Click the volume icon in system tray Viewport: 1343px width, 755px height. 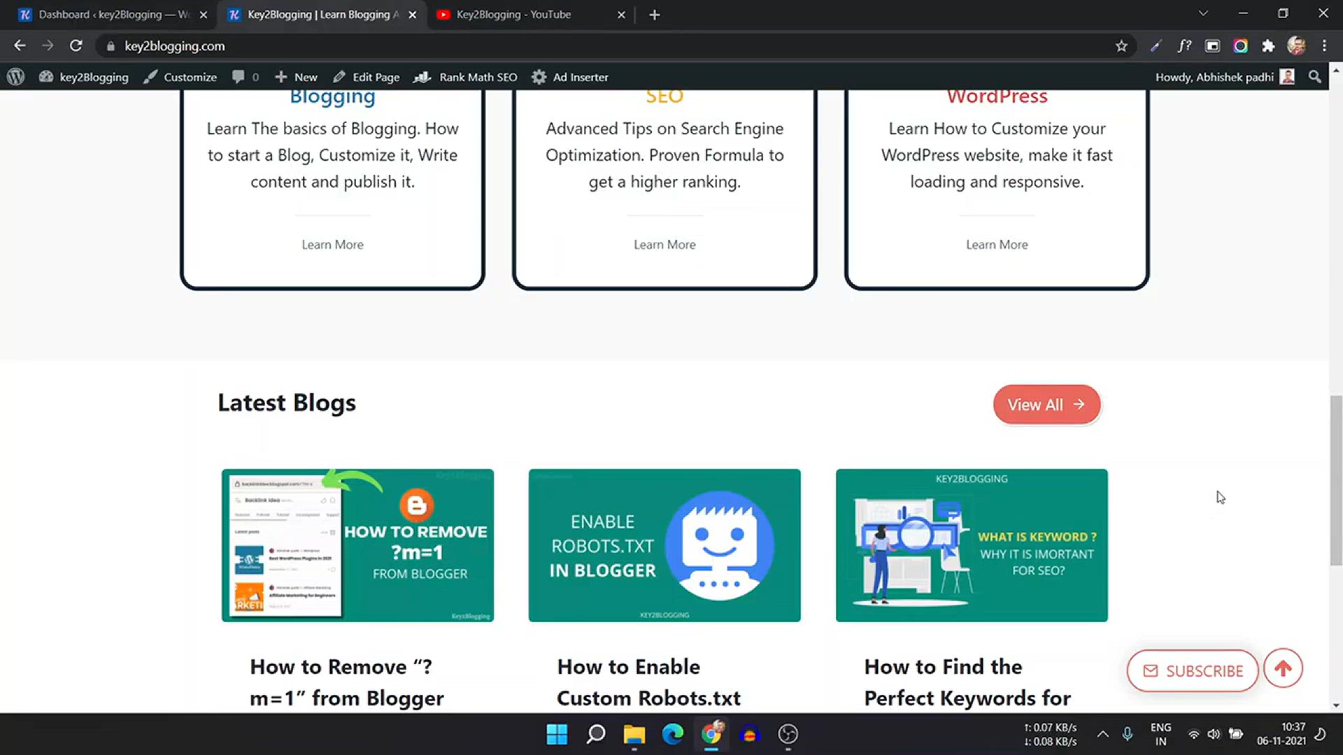pos(1214,734)
